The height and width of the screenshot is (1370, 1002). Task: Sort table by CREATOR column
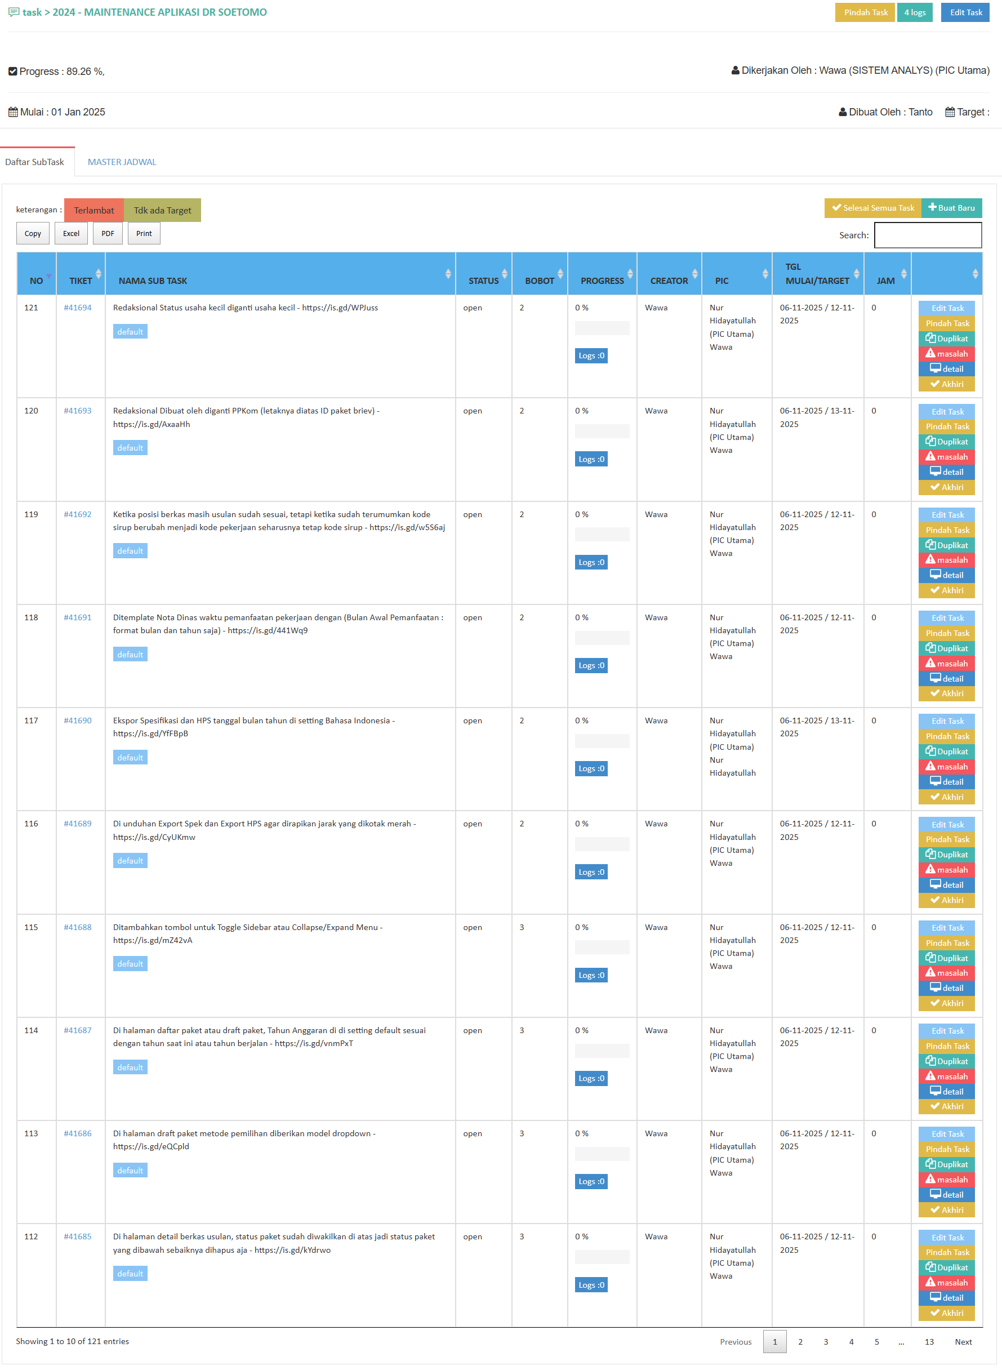[x=669, y=274]
